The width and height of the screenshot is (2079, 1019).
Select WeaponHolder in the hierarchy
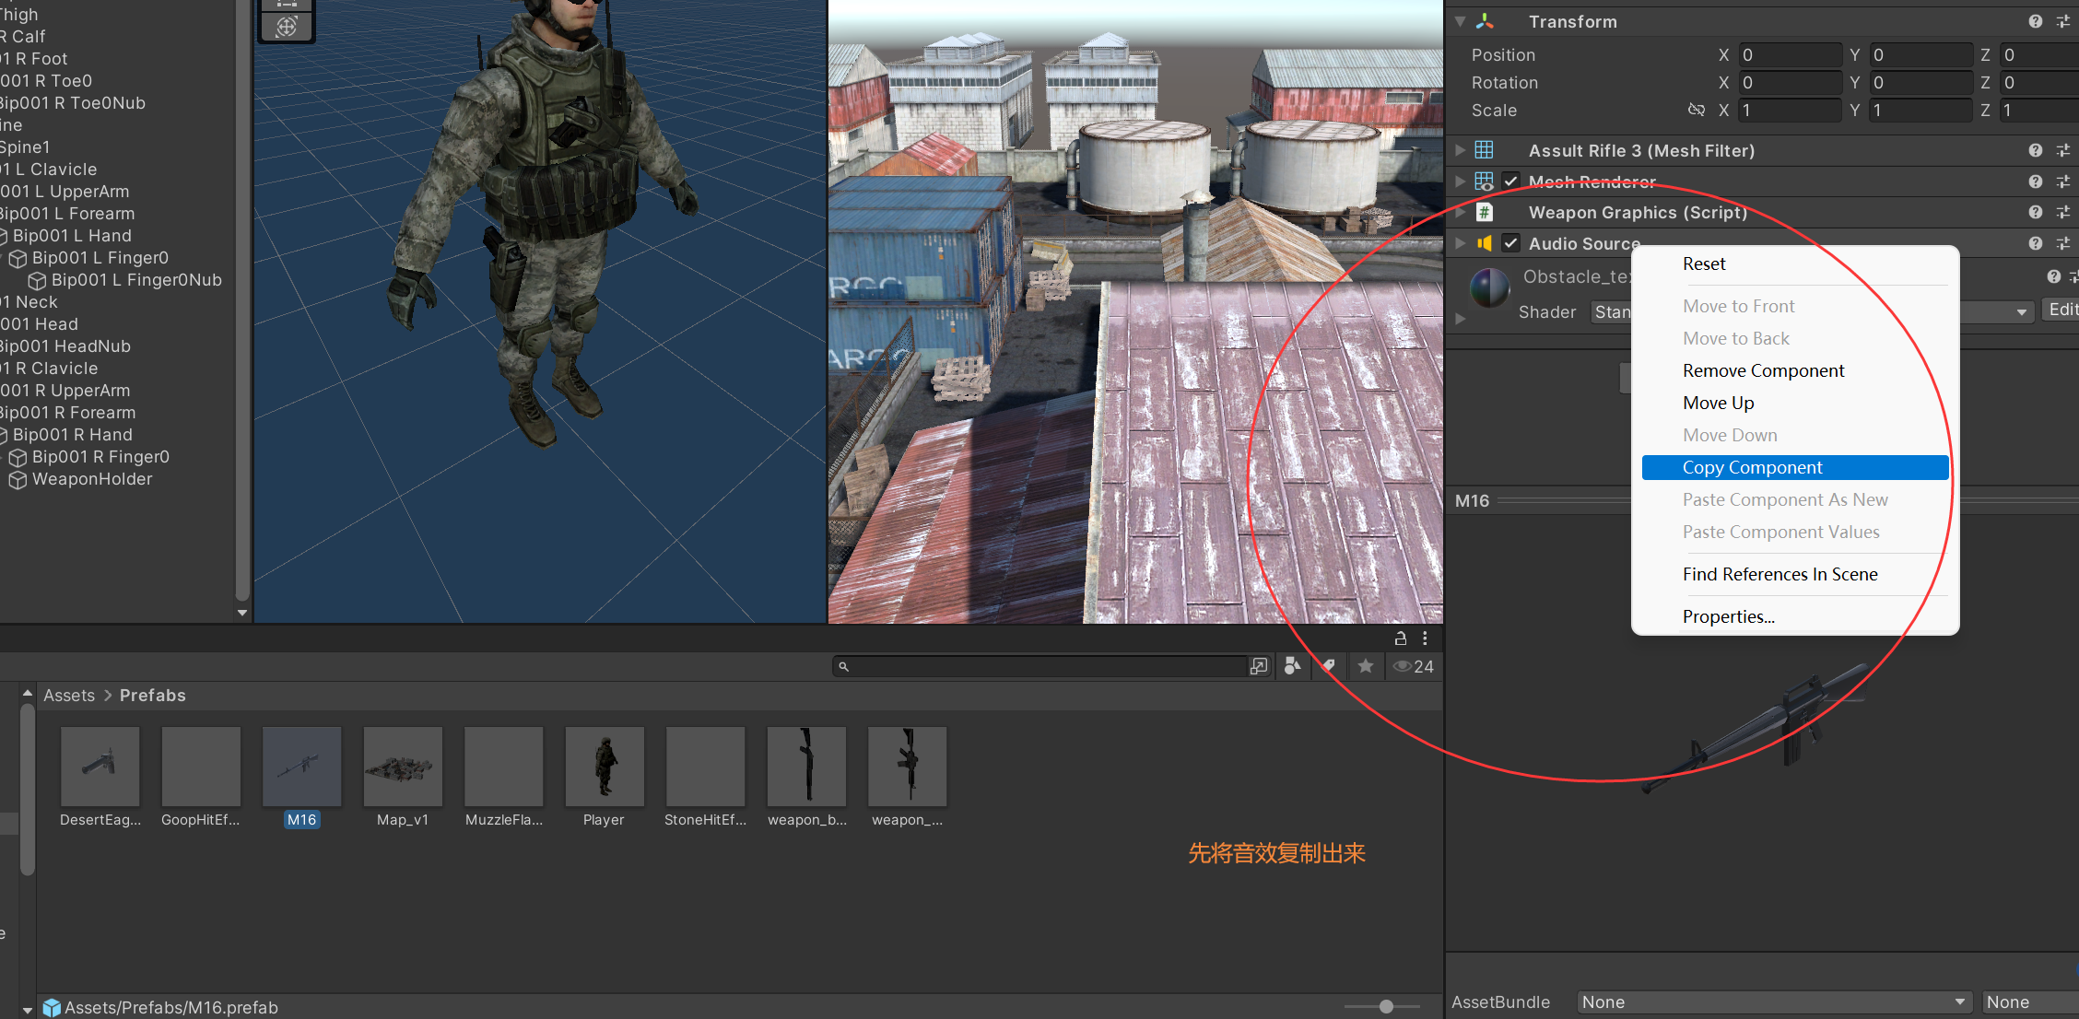click(x=92, y=479)
